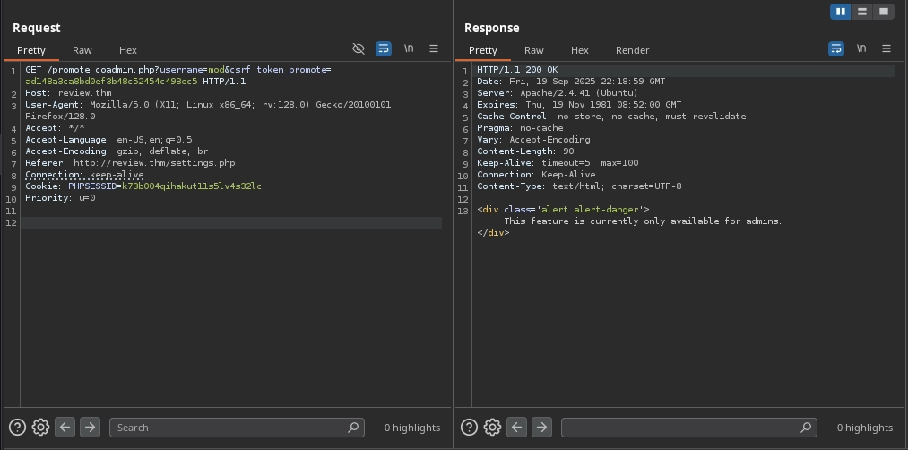908x450 pixels.
Task: Select side-by-side split layout view
Action: pos(840,12)
